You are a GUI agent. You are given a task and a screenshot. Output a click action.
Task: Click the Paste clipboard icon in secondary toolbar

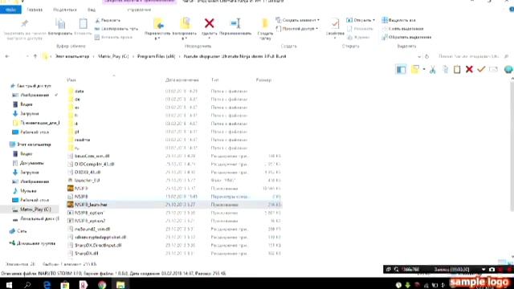[457, 70]
